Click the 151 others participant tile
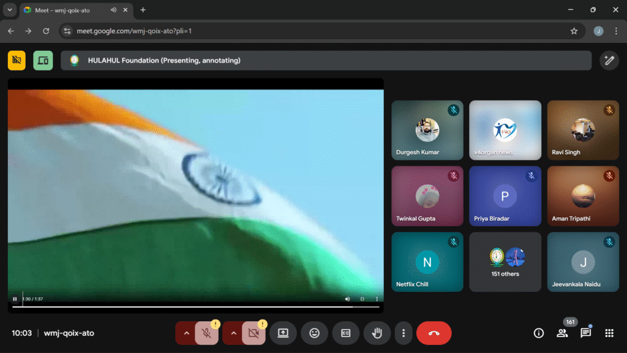Viewport: 627px width, 353px height. [505, 262]
